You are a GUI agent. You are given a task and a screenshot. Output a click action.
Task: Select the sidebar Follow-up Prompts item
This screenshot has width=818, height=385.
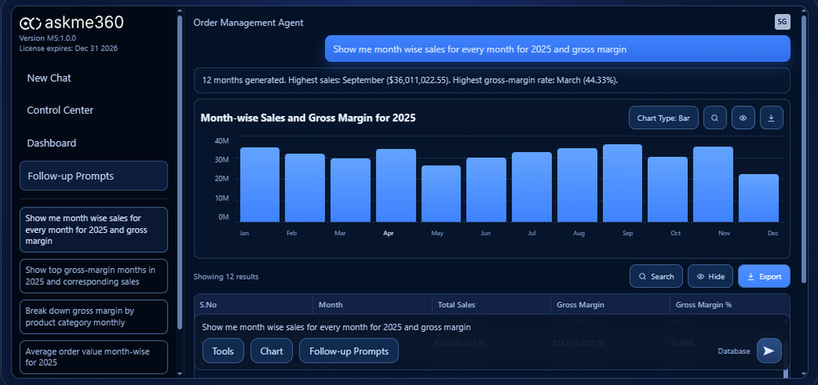[x=94, y=176]
